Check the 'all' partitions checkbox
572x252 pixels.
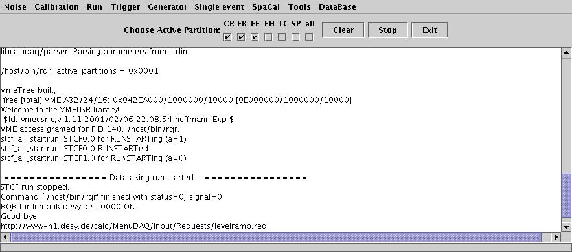tap(309, 37)
